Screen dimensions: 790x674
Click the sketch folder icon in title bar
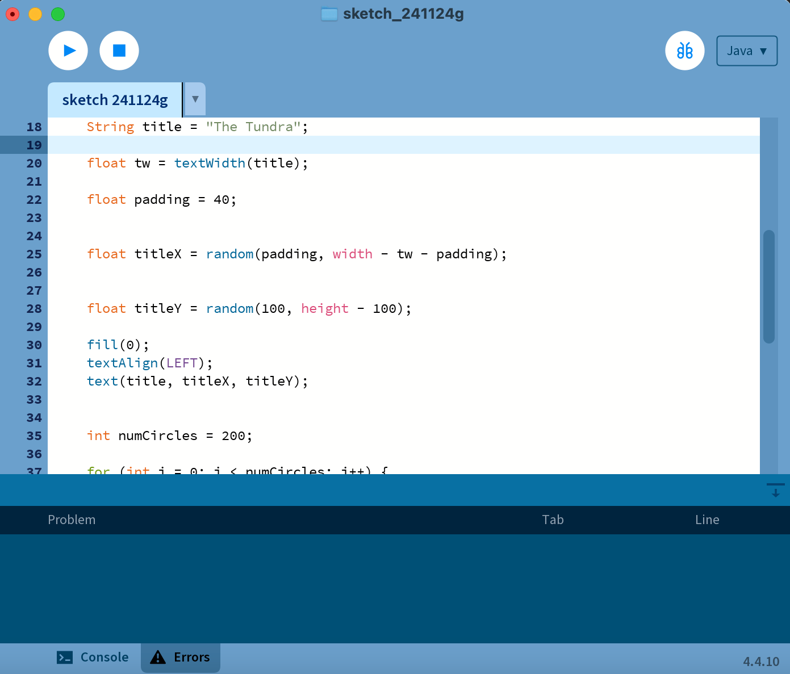(329, 14)
